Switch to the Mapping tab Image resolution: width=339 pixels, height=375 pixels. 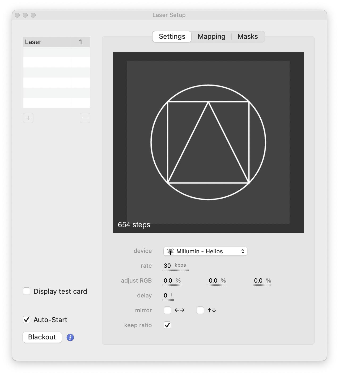[x=211, y=36]
